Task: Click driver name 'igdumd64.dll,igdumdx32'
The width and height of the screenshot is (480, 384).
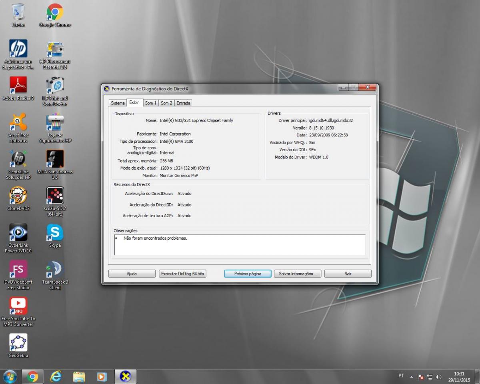Action: tap(331, 120)
